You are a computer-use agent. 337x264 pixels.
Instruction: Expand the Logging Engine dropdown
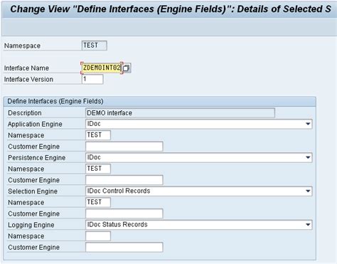308,225
